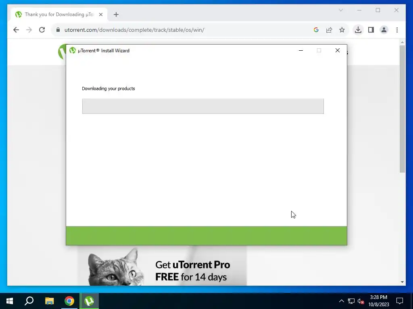
Task: View site lock information icon
Action: (x=58, y=30)
